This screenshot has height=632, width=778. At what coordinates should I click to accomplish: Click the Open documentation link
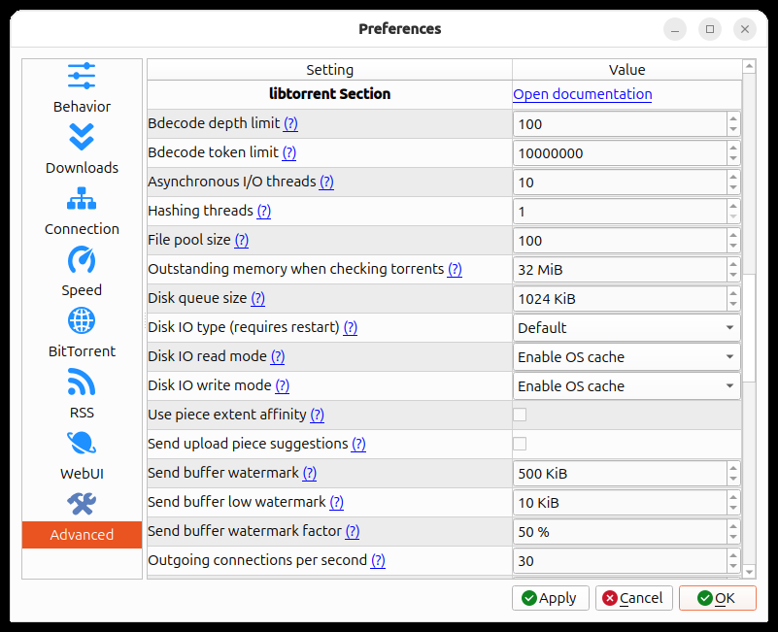click(x=582, y=94)
